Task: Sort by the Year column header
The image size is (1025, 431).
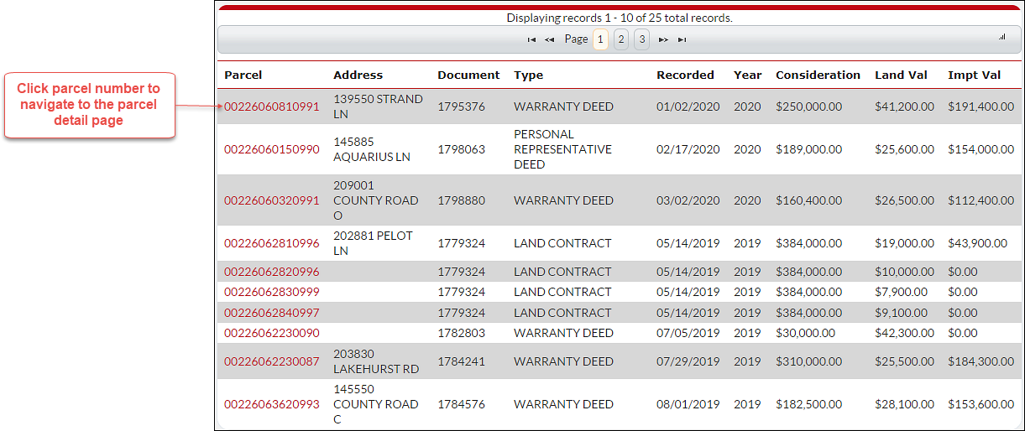Action: 748,75
